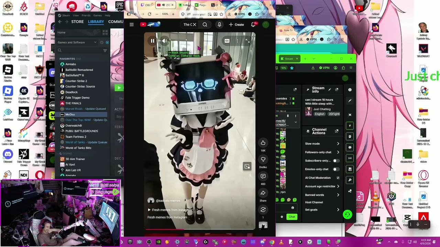Open Steam library filter options icon
This screenshot has width=440, height=247.
point(105,50)
